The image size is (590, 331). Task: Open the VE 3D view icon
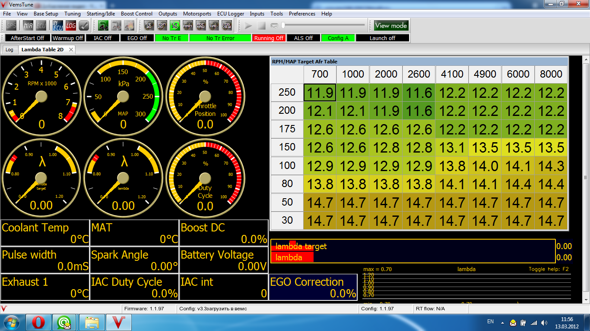tap(149, 25)
